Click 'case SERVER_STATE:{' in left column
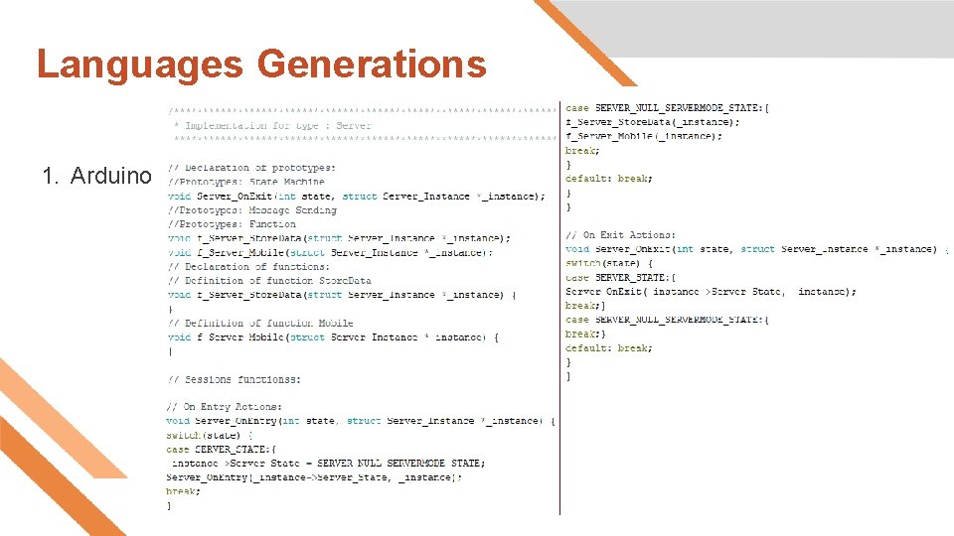Viewport: 954px width, 536px height. (x=222, y=449)
